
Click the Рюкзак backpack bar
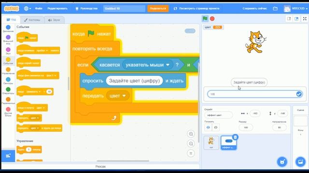pyautogui.click(x=100, y=166)
